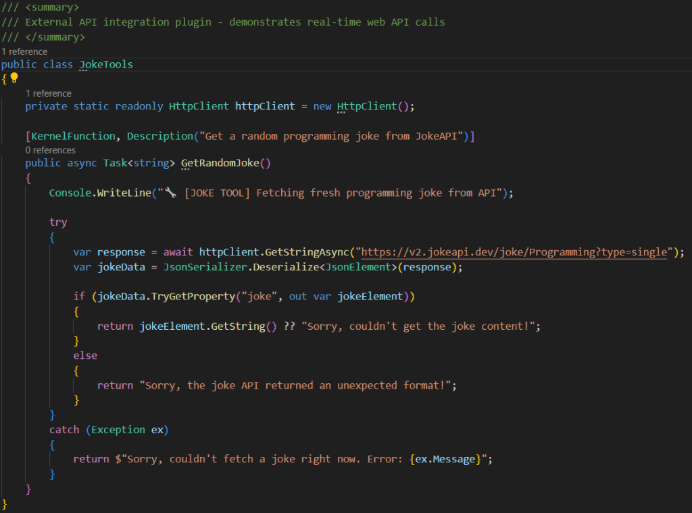Viewport: 692px width, 513px height.
Task: Click the 'unexpected format' string literal
Action: point(298,385)
